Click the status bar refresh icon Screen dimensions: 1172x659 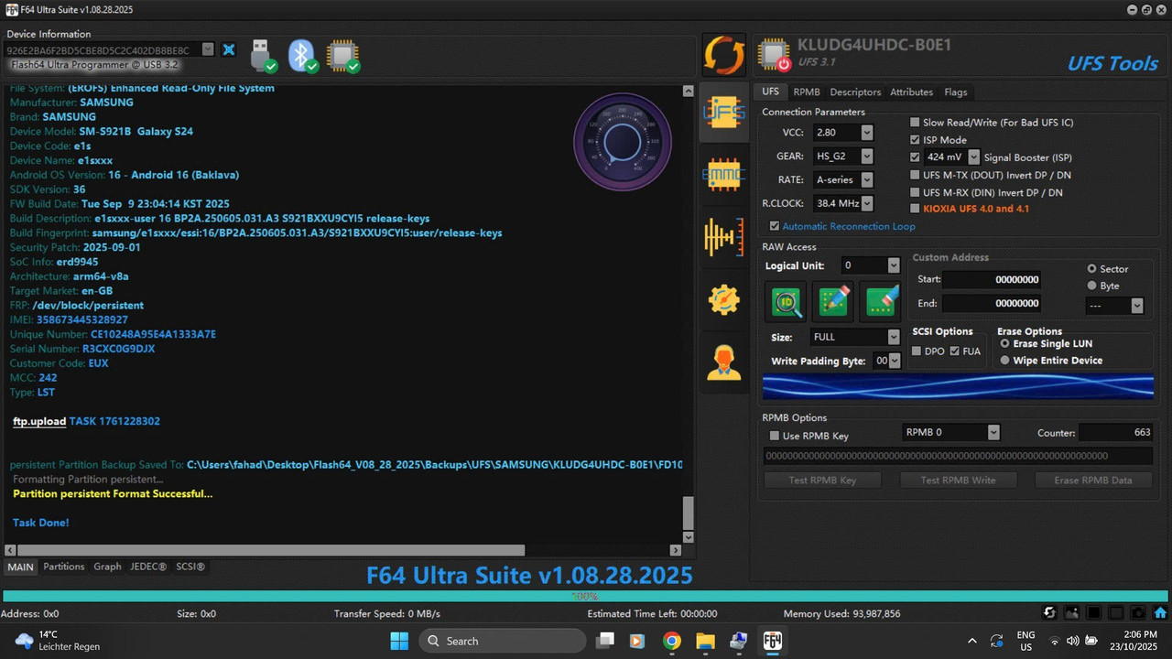(1050, 613)
